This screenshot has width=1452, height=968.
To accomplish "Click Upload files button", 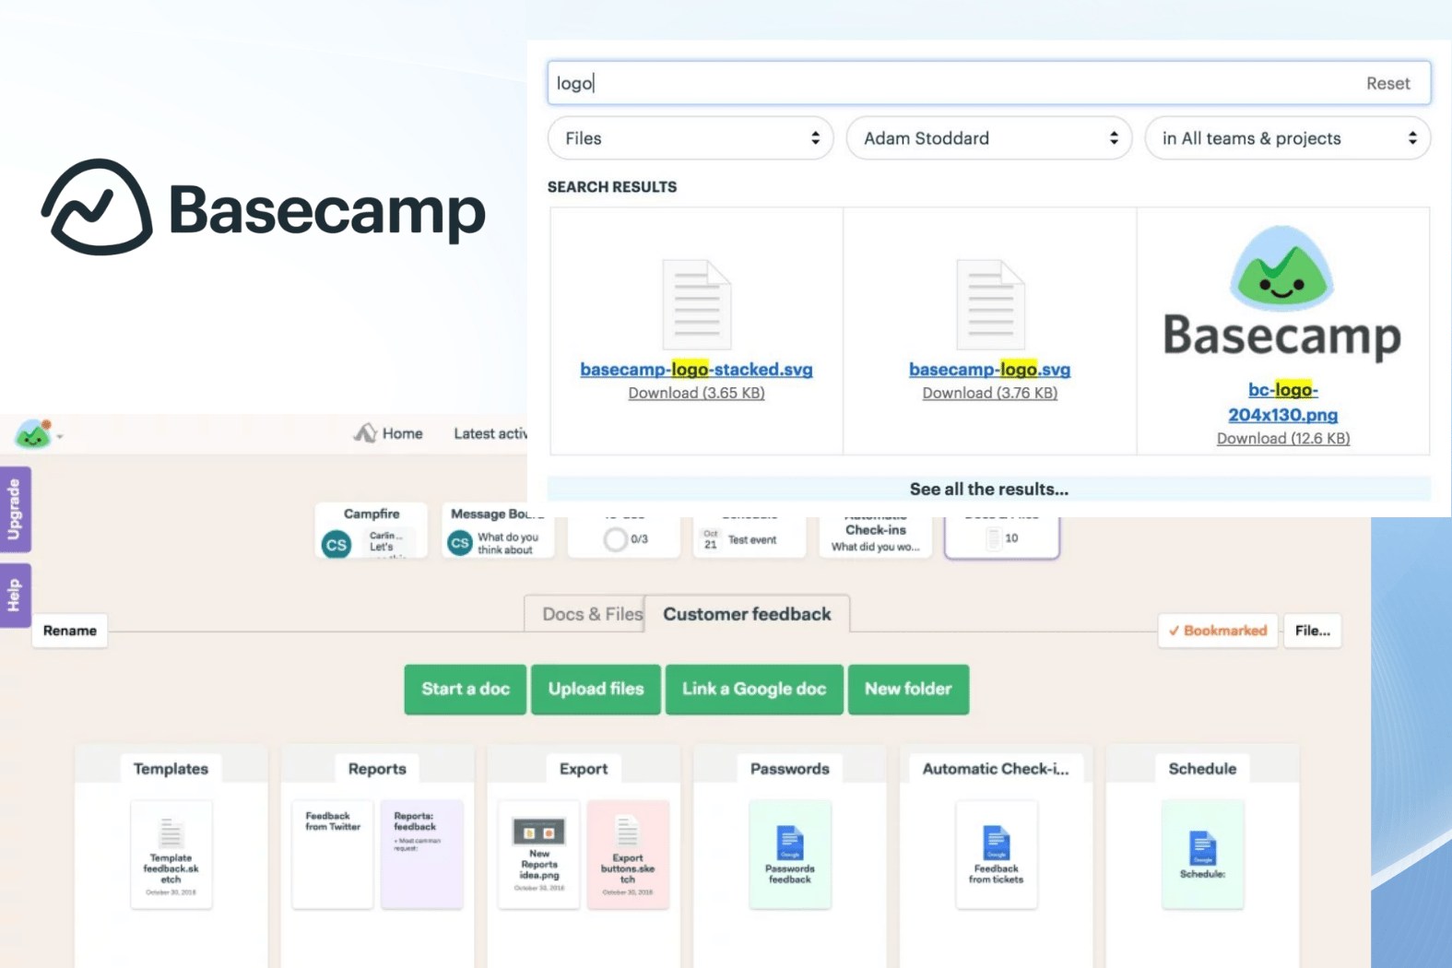I will [x=596, y=689].
